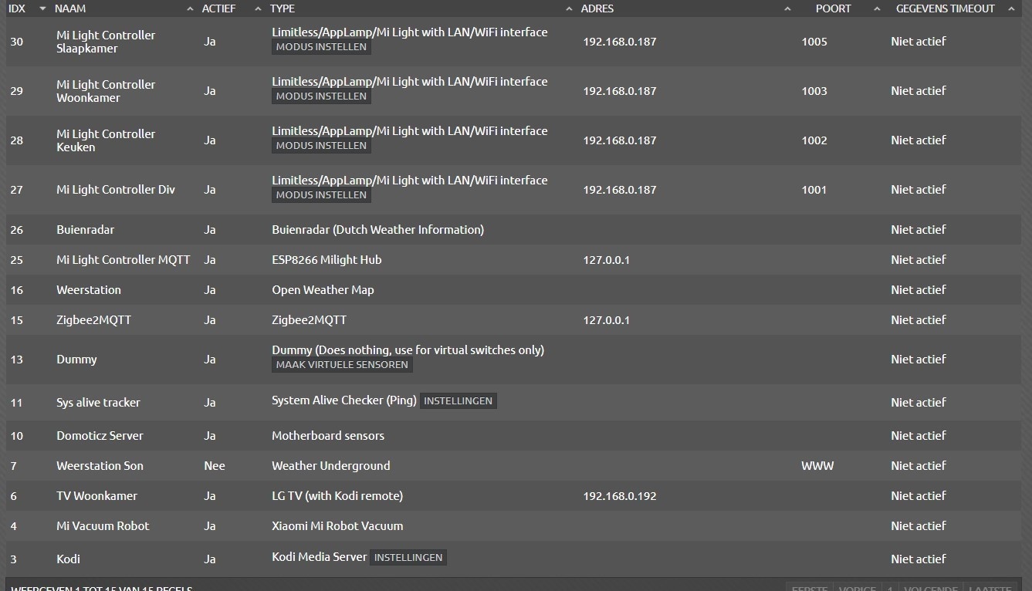
Task: Select the Zigbee2MQTT name cell
Action: pyautogui.click(x=93, y=320)
